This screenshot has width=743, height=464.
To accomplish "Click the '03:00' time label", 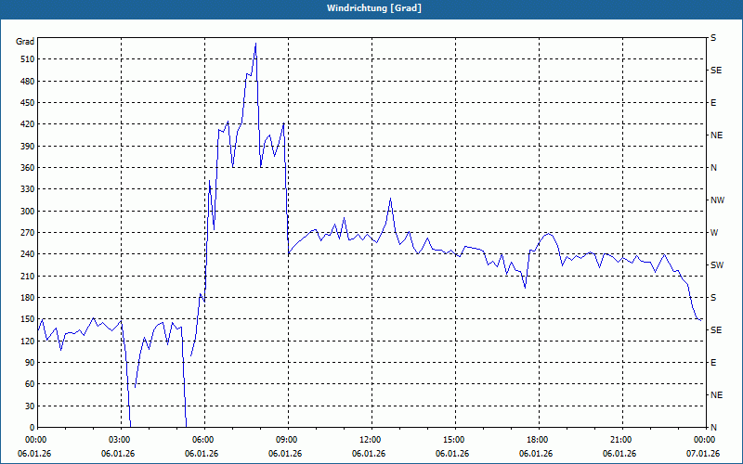I will pyautogui.click(x=122, y=440).
